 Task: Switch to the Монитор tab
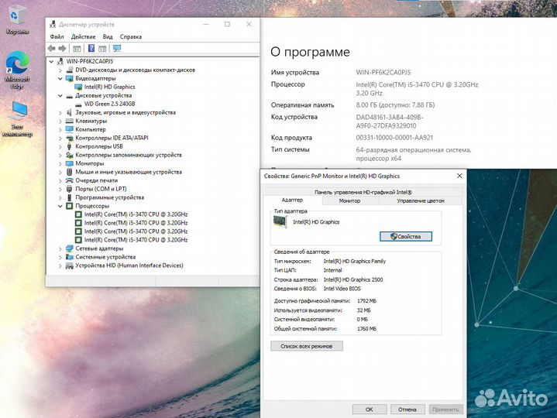tap(349, 200)
